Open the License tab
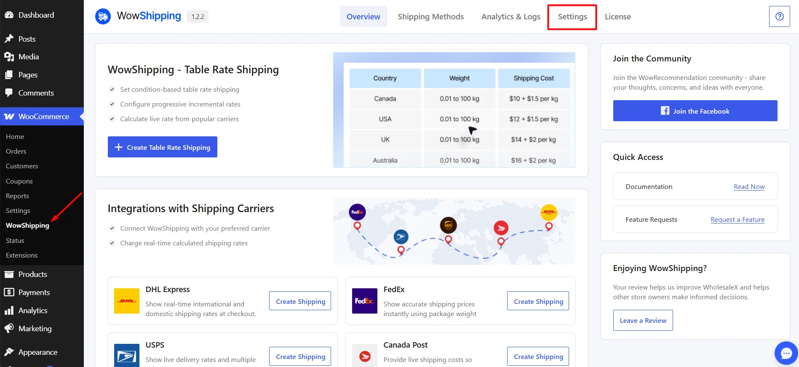This screenshot has width=799, height=367. click(618, 16)
